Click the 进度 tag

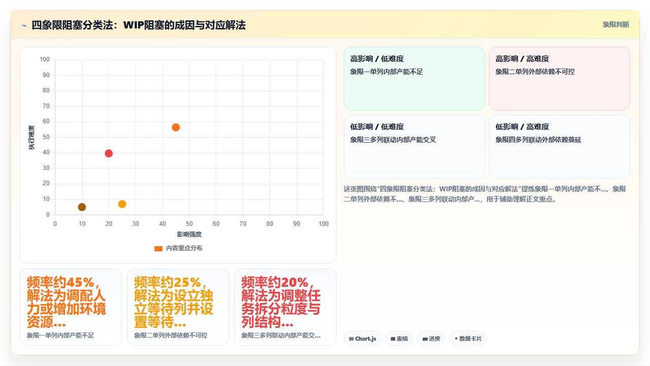(x=431, y=339)
